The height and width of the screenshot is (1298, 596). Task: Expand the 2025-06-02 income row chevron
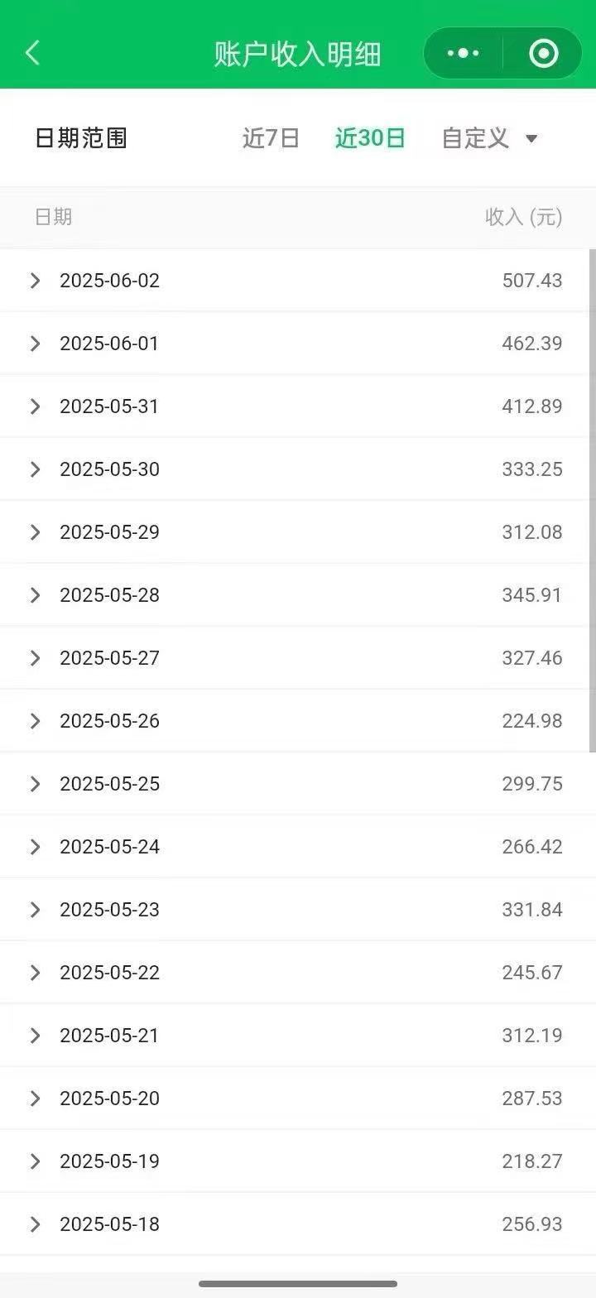click(x=35, y=281)
